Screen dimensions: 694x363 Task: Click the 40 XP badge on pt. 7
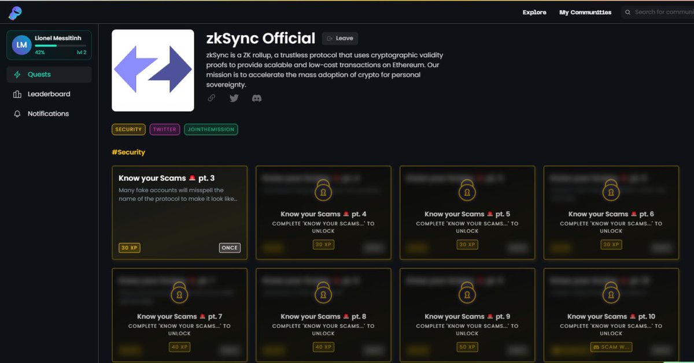tap(179, 347)
